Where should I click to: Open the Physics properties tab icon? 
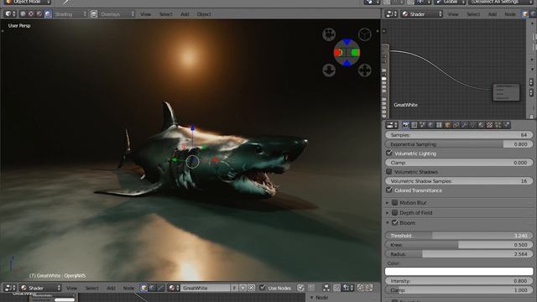507,125
